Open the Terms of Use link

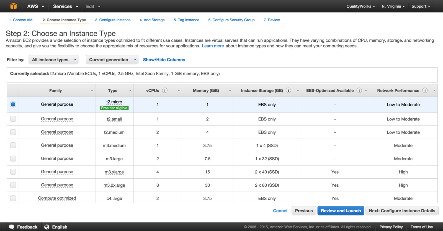[422, 227]
